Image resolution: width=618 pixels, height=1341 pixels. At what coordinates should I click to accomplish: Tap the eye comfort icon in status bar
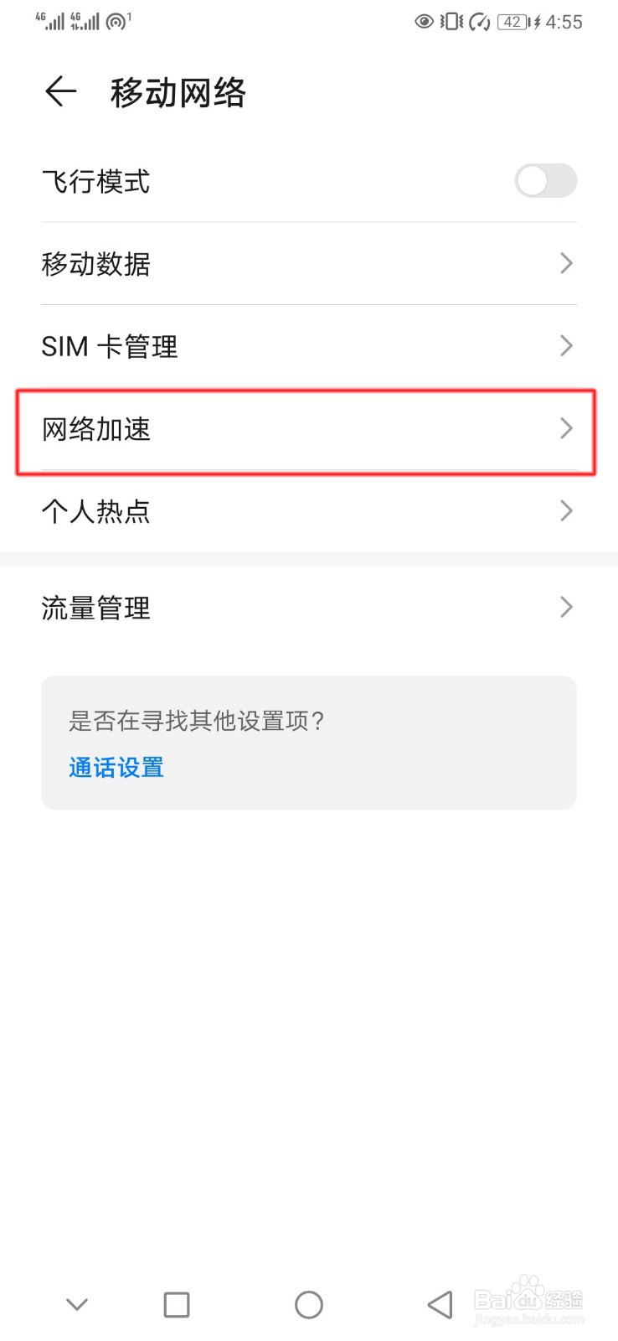(x=424, y=22)
